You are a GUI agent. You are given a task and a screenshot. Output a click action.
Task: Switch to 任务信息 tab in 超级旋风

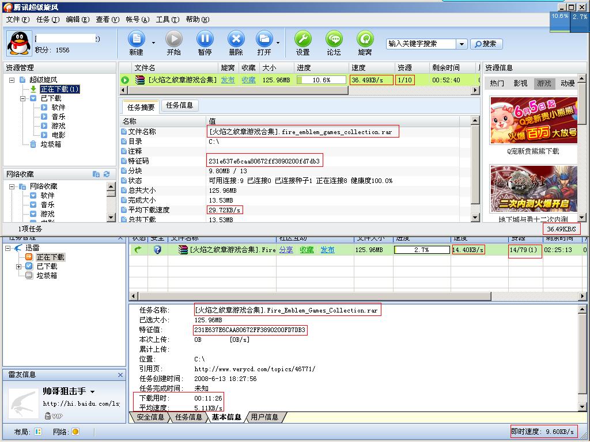[x=180, y=106]
